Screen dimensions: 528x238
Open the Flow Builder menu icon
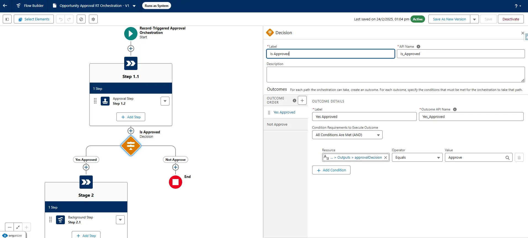tap(18, 6)
